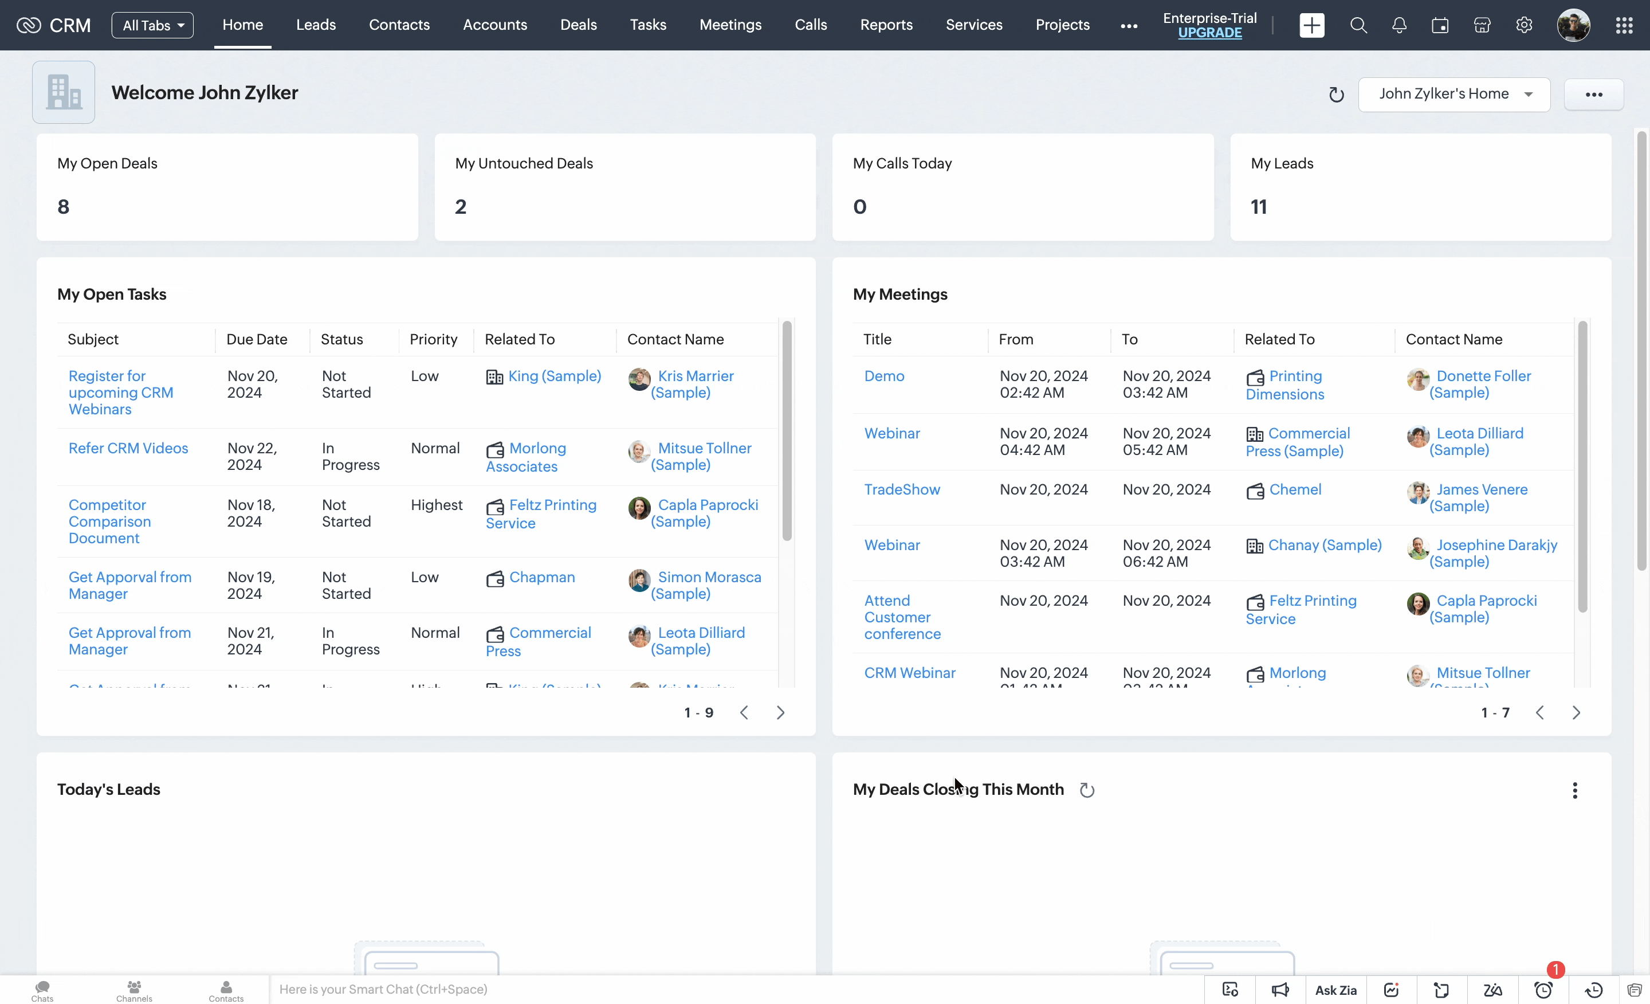Open the Chats panel in the bottom bar
This screenshot has height=1004, width=1650.
[x=42, y=990]
